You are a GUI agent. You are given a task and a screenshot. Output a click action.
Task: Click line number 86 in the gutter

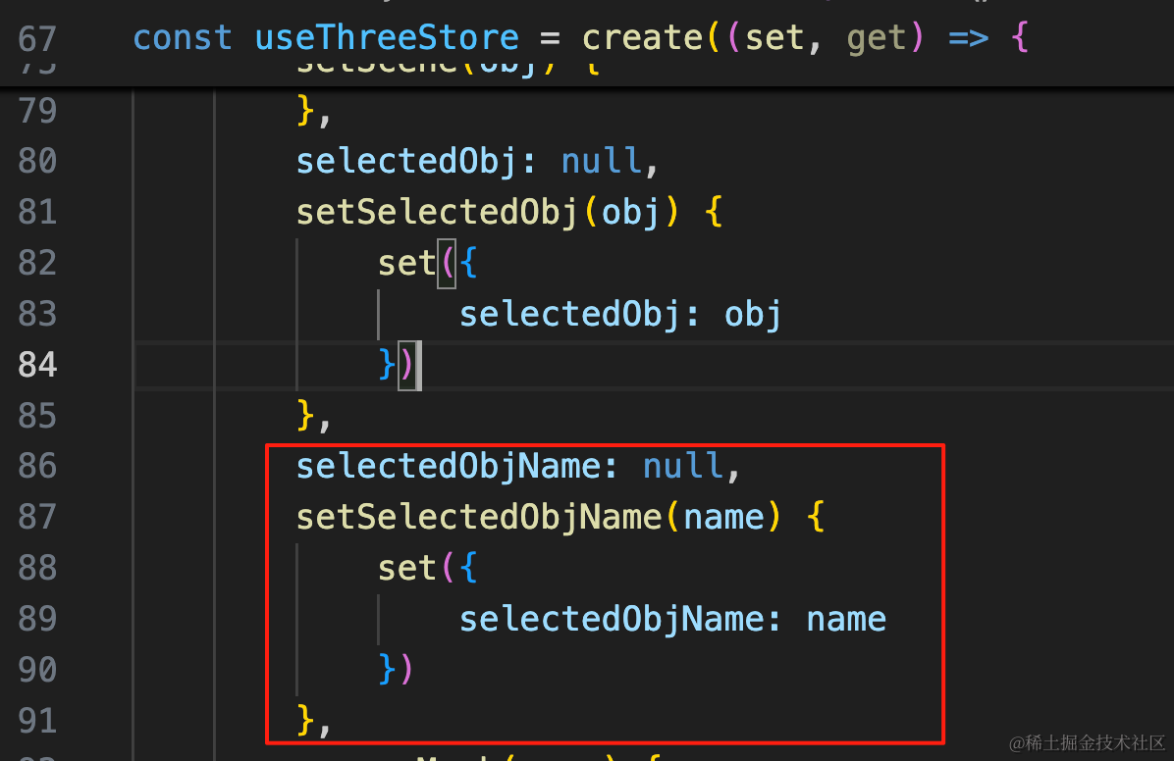point(37,466)
